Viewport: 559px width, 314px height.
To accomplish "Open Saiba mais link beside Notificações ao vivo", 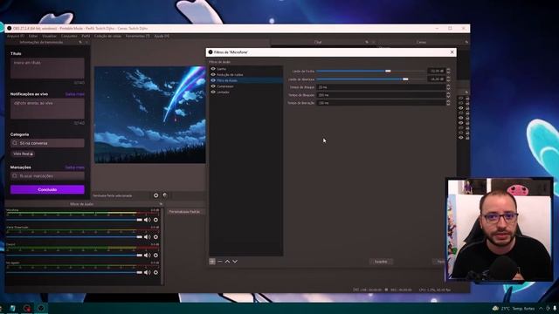I will 75,94.
